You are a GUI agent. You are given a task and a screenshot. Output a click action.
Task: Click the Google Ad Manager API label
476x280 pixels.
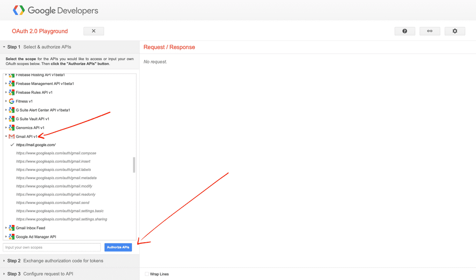pos(36,236)
